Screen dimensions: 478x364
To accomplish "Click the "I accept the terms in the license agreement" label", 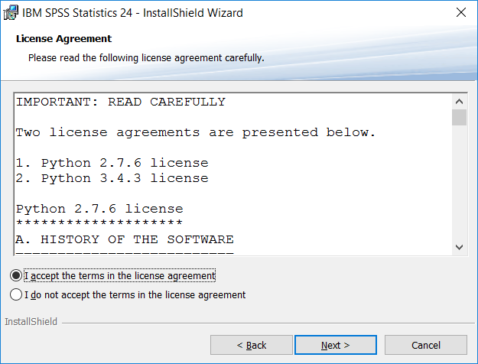I will pyautogui.click(x=120, y=275).
